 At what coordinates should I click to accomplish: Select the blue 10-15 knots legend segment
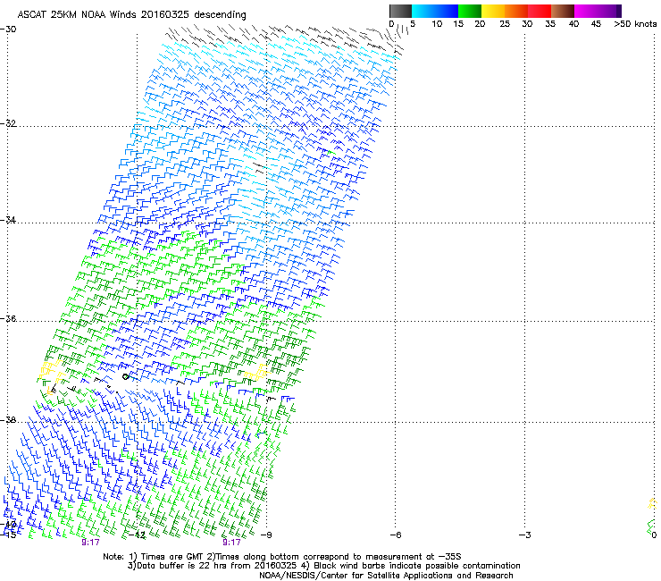click(447, 11)
